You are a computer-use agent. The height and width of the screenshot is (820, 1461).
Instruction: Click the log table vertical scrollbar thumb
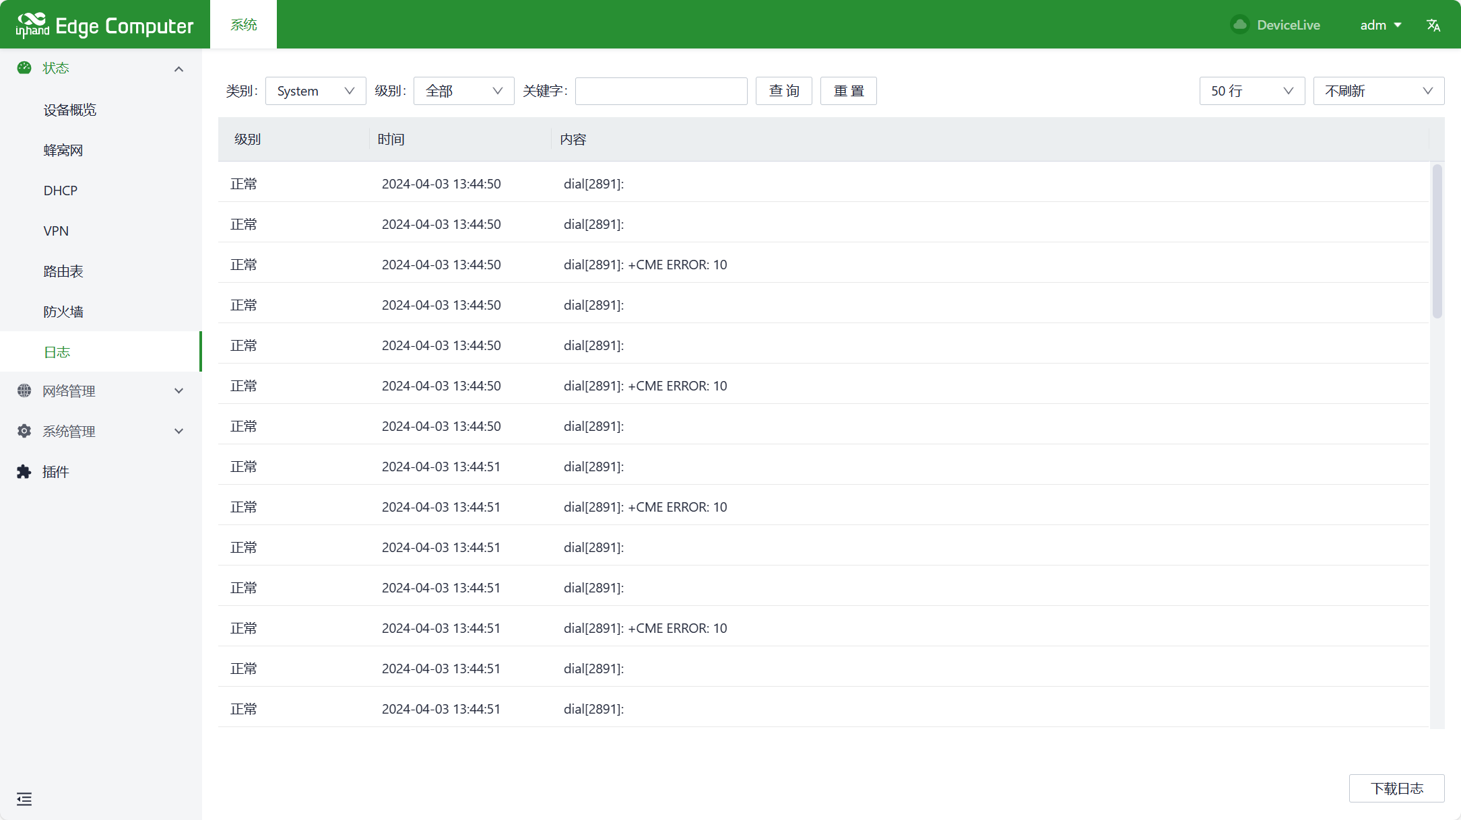click(1437, 241)
